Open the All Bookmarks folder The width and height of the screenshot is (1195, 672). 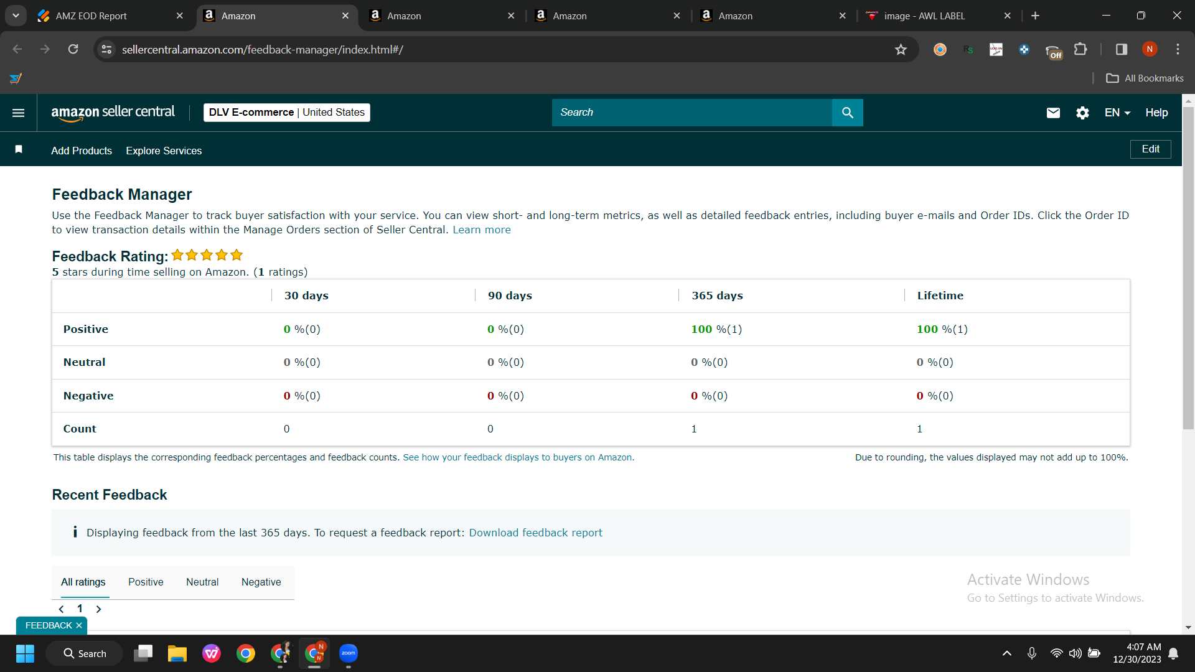pos(1145,78)
